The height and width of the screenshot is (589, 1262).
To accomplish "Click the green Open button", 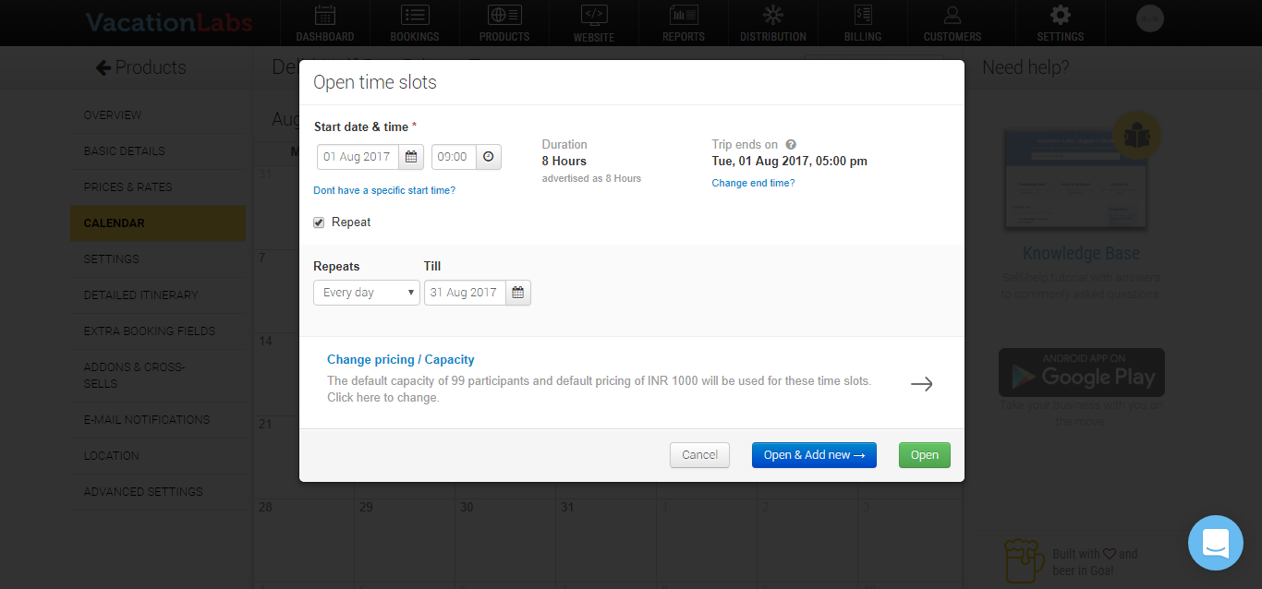I will pos(924,455).
